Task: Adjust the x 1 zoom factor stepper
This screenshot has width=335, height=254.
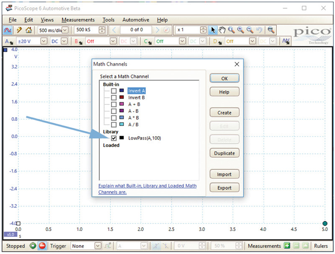Action: (204, 30)
